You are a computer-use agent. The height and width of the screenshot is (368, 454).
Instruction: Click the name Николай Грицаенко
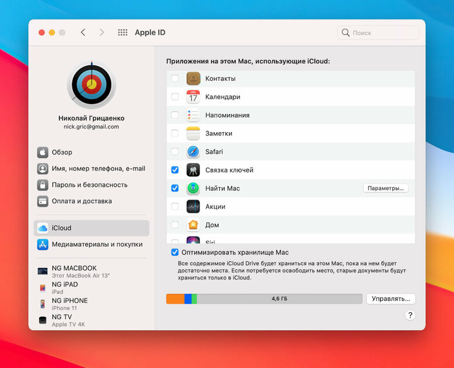point(92,118)
